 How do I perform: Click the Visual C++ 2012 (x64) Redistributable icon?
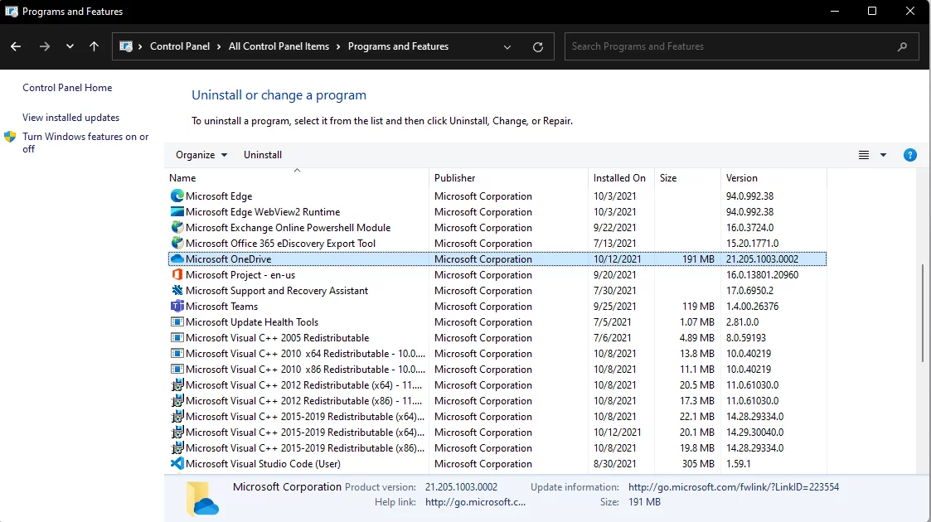[177, 385]
